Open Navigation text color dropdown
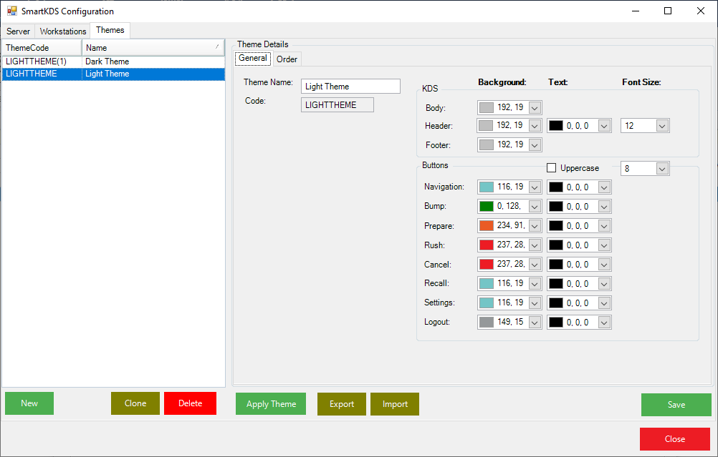This screenshot has width=718, height=457. [604, 187]
